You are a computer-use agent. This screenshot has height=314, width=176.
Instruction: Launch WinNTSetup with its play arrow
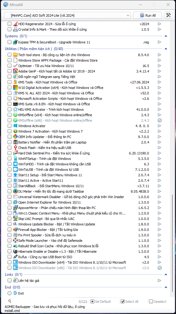(x=159, y=159)
